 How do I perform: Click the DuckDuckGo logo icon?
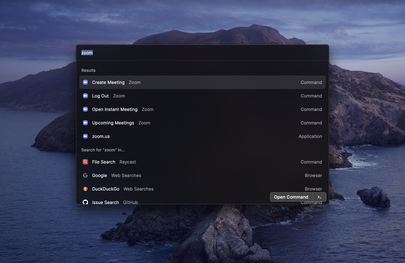coord(85,189)
